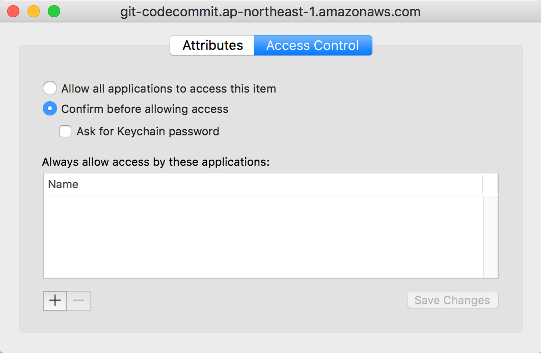
Task: Switch to the Access Control tab
Action: click(x=313, y=45)
